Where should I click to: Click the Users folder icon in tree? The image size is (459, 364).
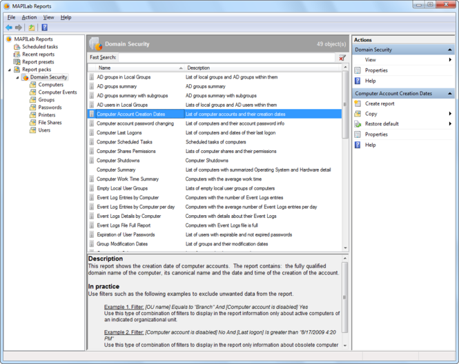pos(33,130)
